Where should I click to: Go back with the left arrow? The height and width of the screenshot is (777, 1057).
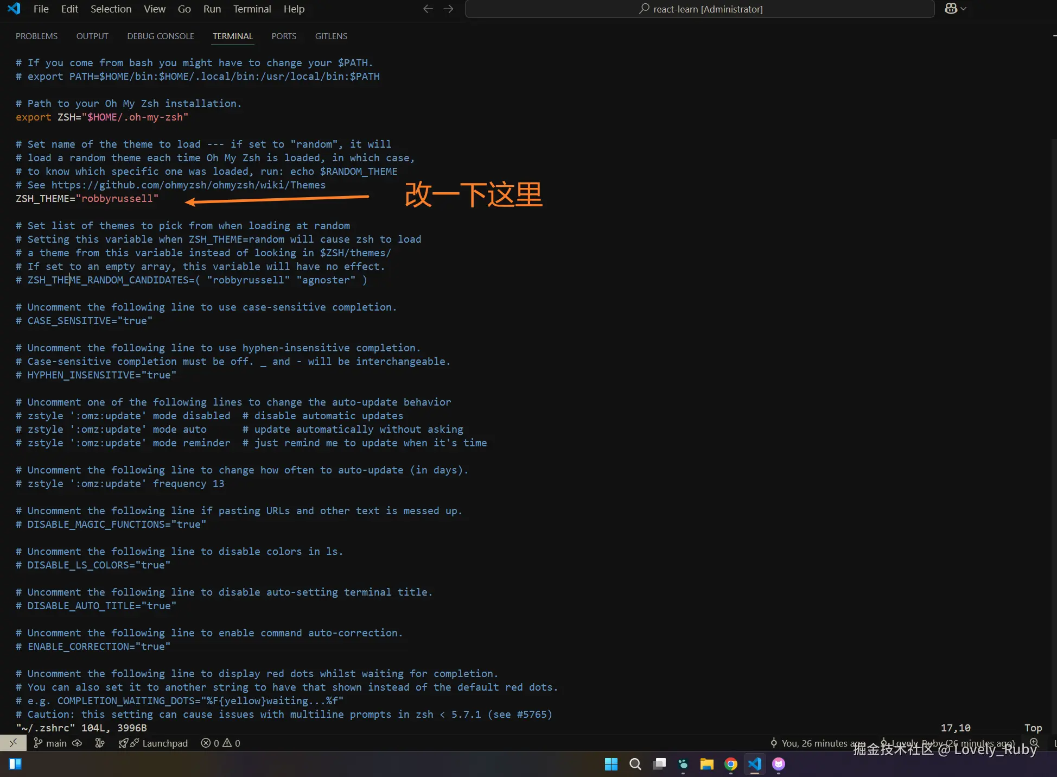coord(428,9)
